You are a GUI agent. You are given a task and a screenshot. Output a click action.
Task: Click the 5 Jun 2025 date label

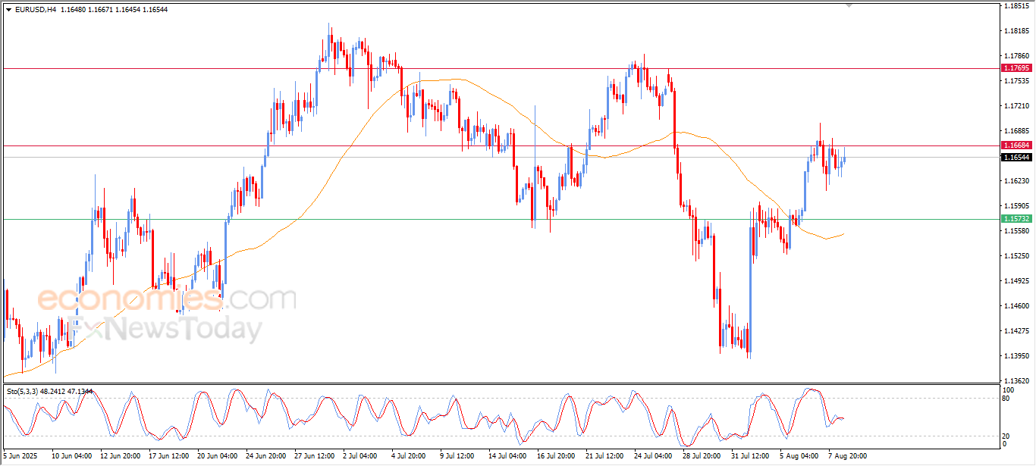coord(20,456)
